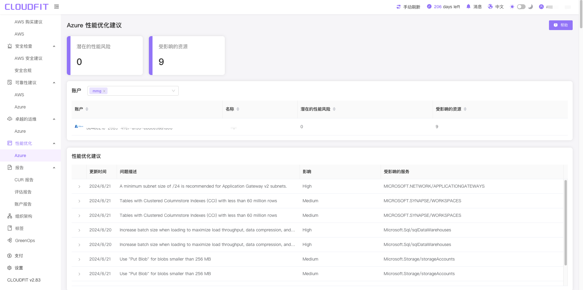The image size is (583, 290).
Task: Click the sun light-mode icon
Action: (x=512, y=7)
